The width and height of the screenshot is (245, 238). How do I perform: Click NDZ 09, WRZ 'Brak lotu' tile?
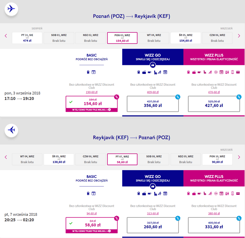186,159
